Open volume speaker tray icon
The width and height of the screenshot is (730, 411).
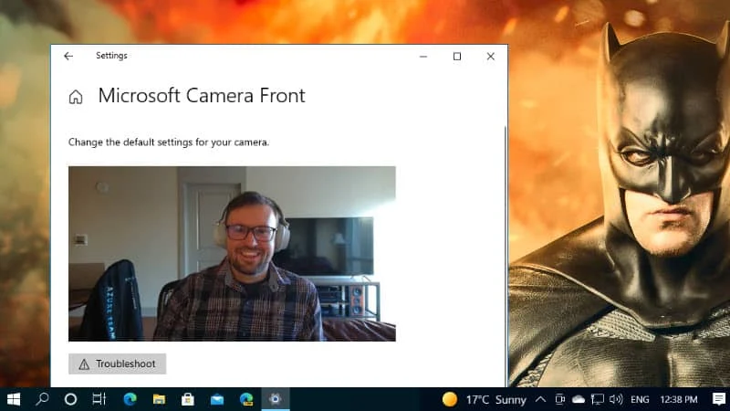point(616,399)
